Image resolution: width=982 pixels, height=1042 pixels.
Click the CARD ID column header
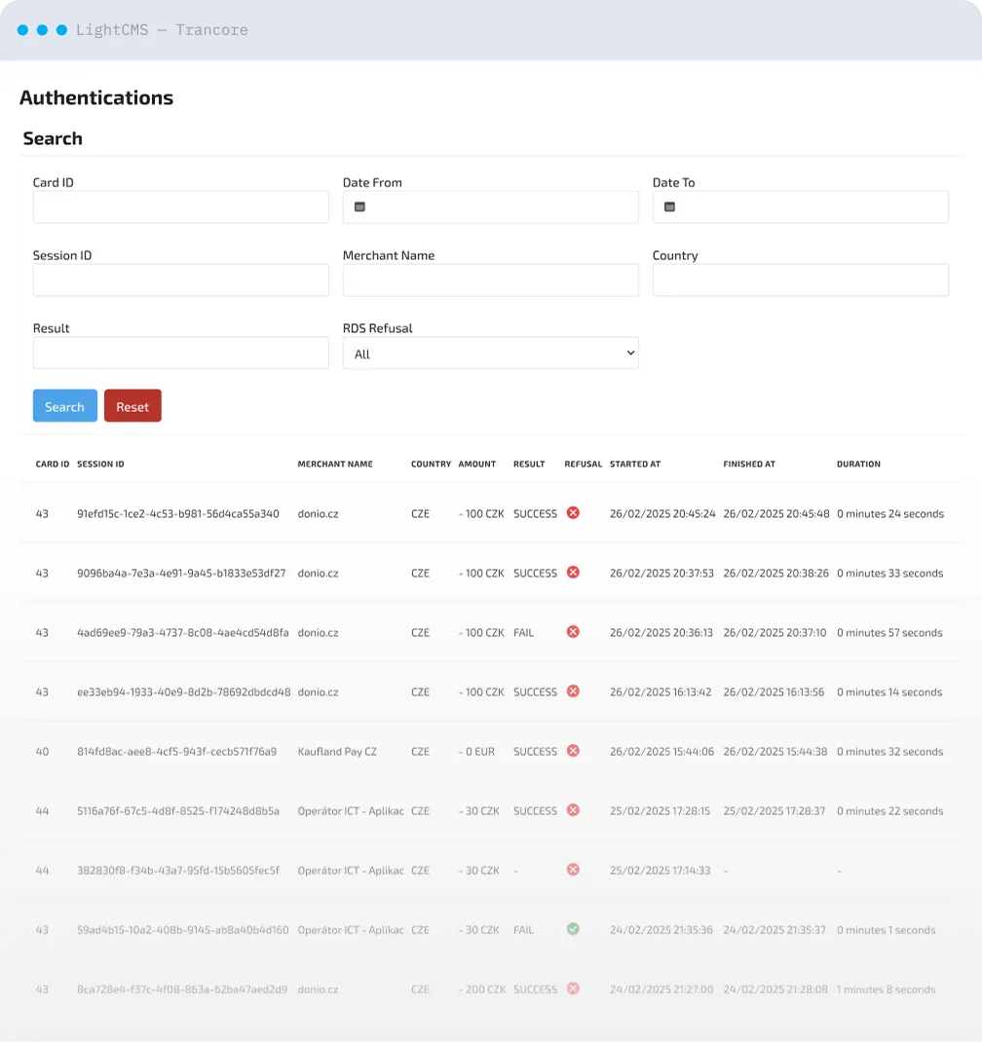click(x=53, y=464)
